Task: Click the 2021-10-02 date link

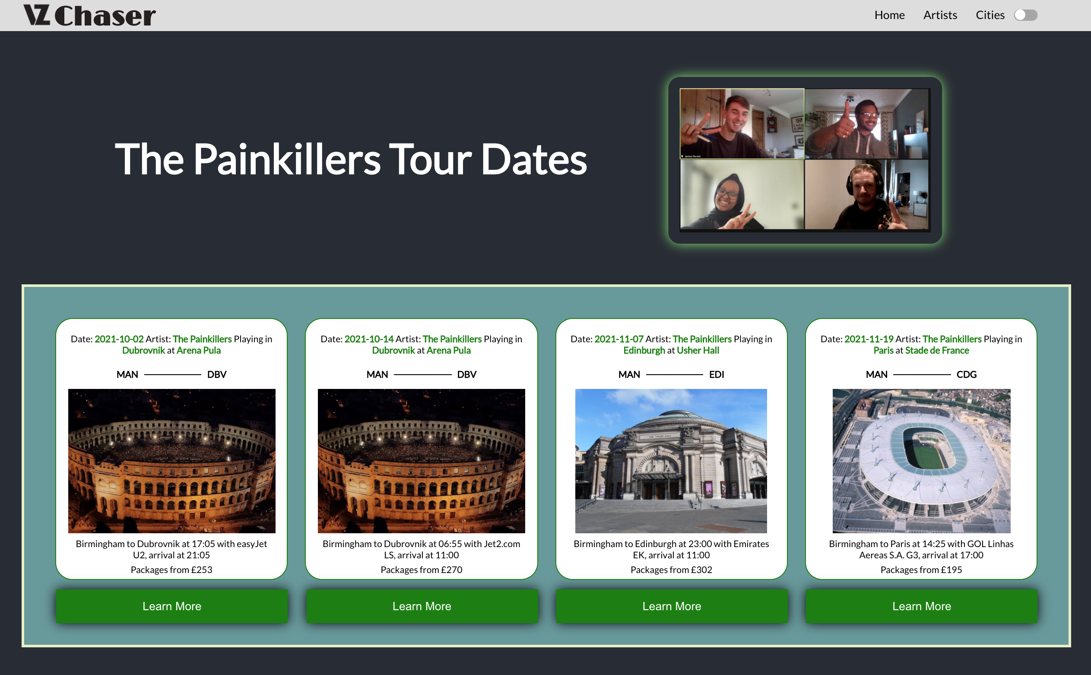Action: point(119,339)
